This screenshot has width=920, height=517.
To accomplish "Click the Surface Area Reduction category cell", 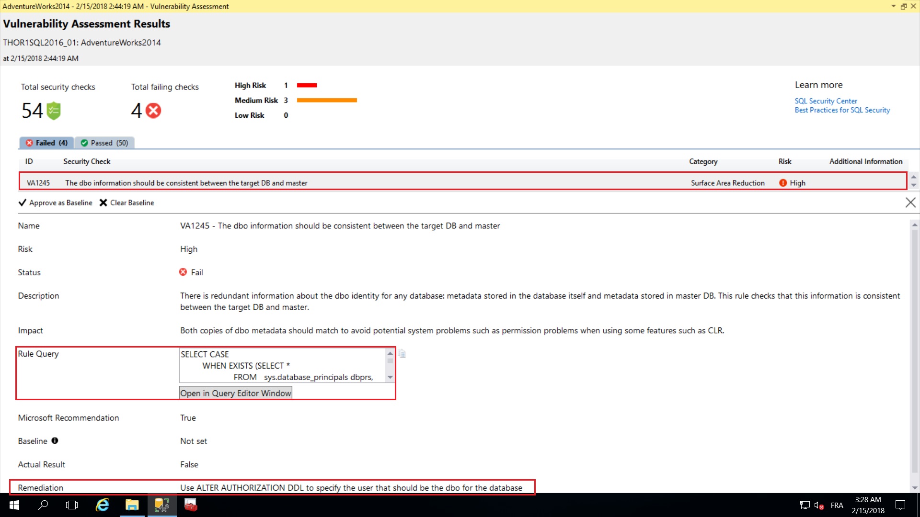I will pyautogui.click(x=727, y=183).
